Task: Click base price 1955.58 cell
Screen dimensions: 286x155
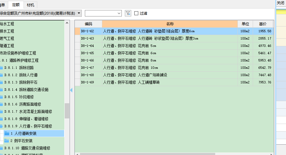Action: tap(263, 31)
